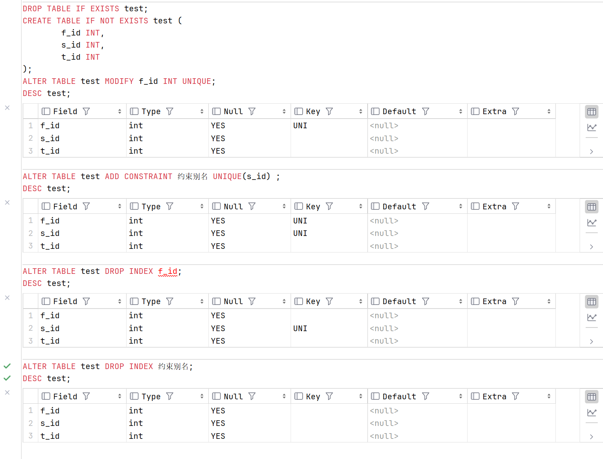Sort third table by Field column

[120, 301]
